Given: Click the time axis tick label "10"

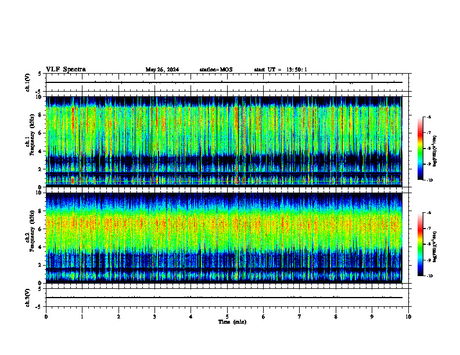Looking at the screenshot, I should (408, 317).
